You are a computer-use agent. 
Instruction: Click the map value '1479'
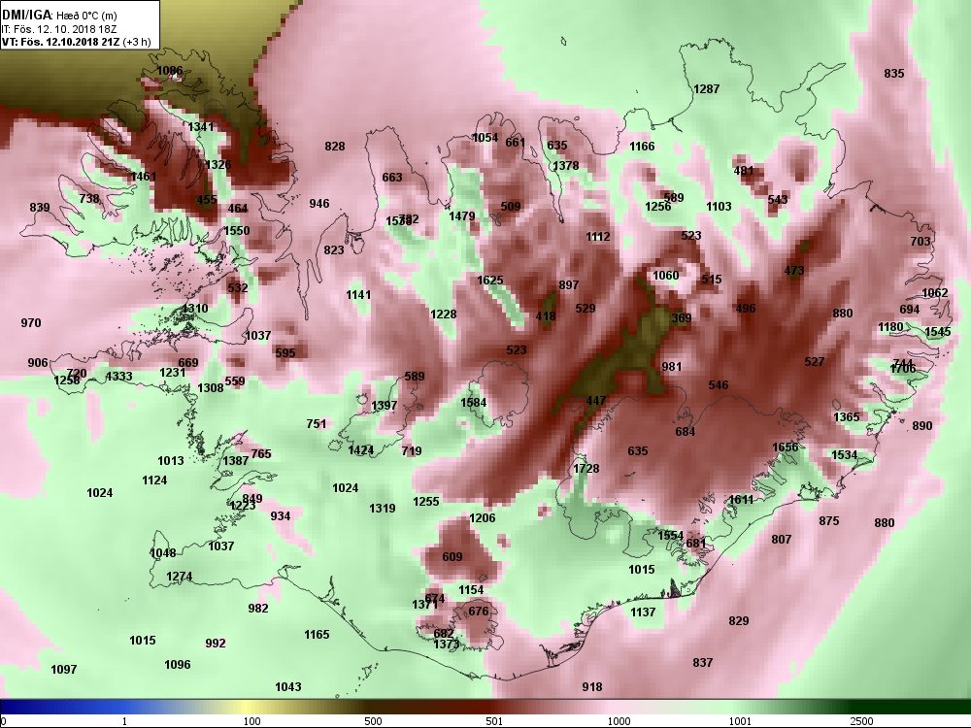[462, 216]
